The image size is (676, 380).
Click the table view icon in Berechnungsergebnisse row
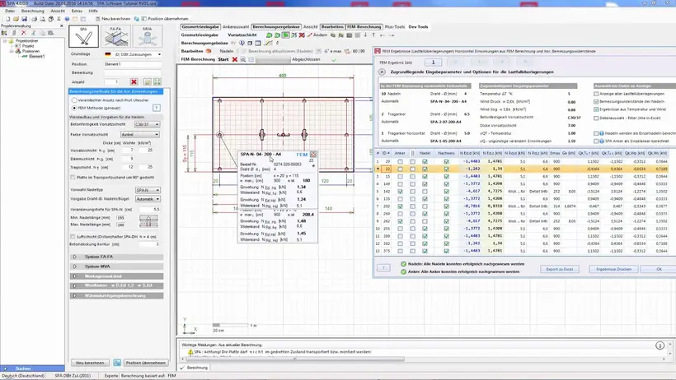(258, 43)
